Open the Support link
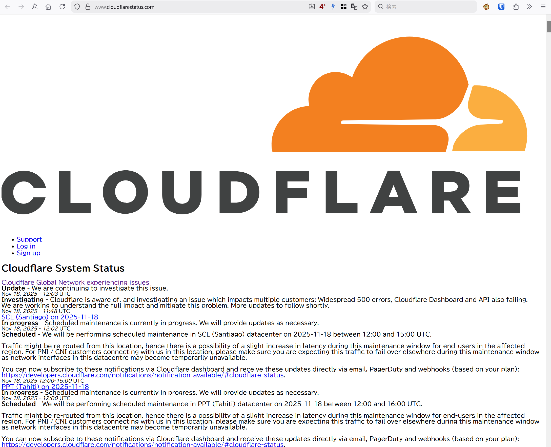The width and height of the screenshot is (551, 447). pos(29,239)
